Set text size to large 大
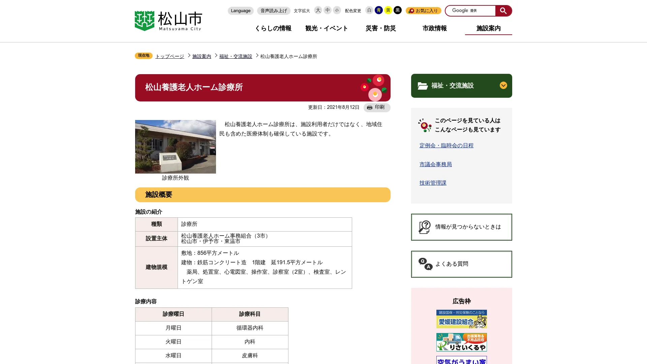 click(318, 10)
